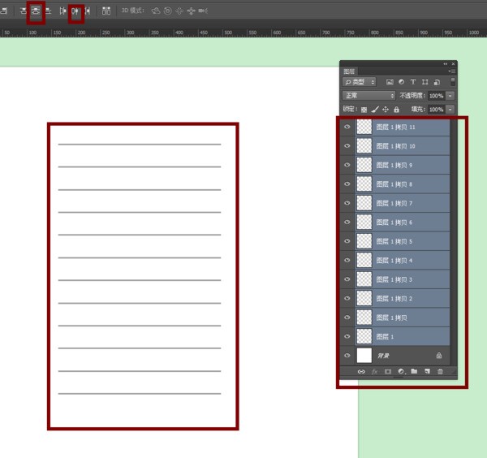The width and height of the screenshot is (487, 458).
Task: Enable the lock all padlock icon
Action: pos(396,109)
